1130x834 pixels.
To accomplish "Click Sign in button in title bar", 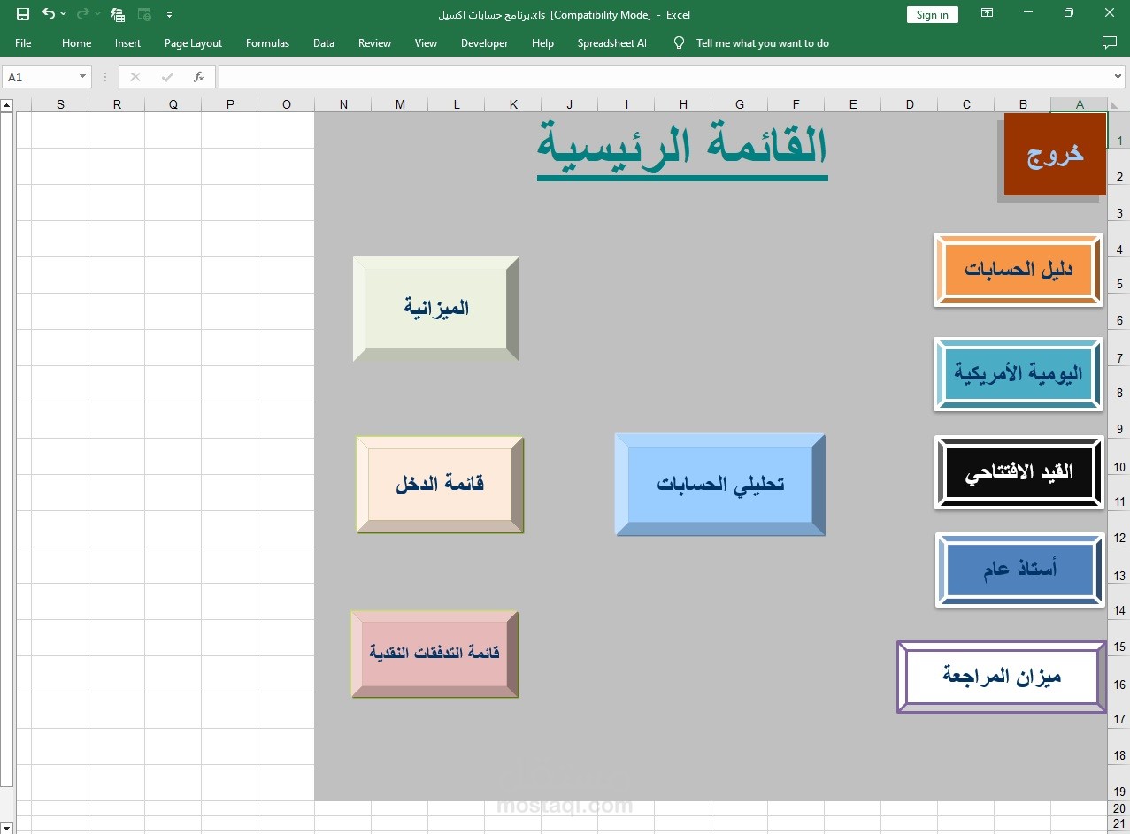I will pyautogui.click(x=933, y=14).
